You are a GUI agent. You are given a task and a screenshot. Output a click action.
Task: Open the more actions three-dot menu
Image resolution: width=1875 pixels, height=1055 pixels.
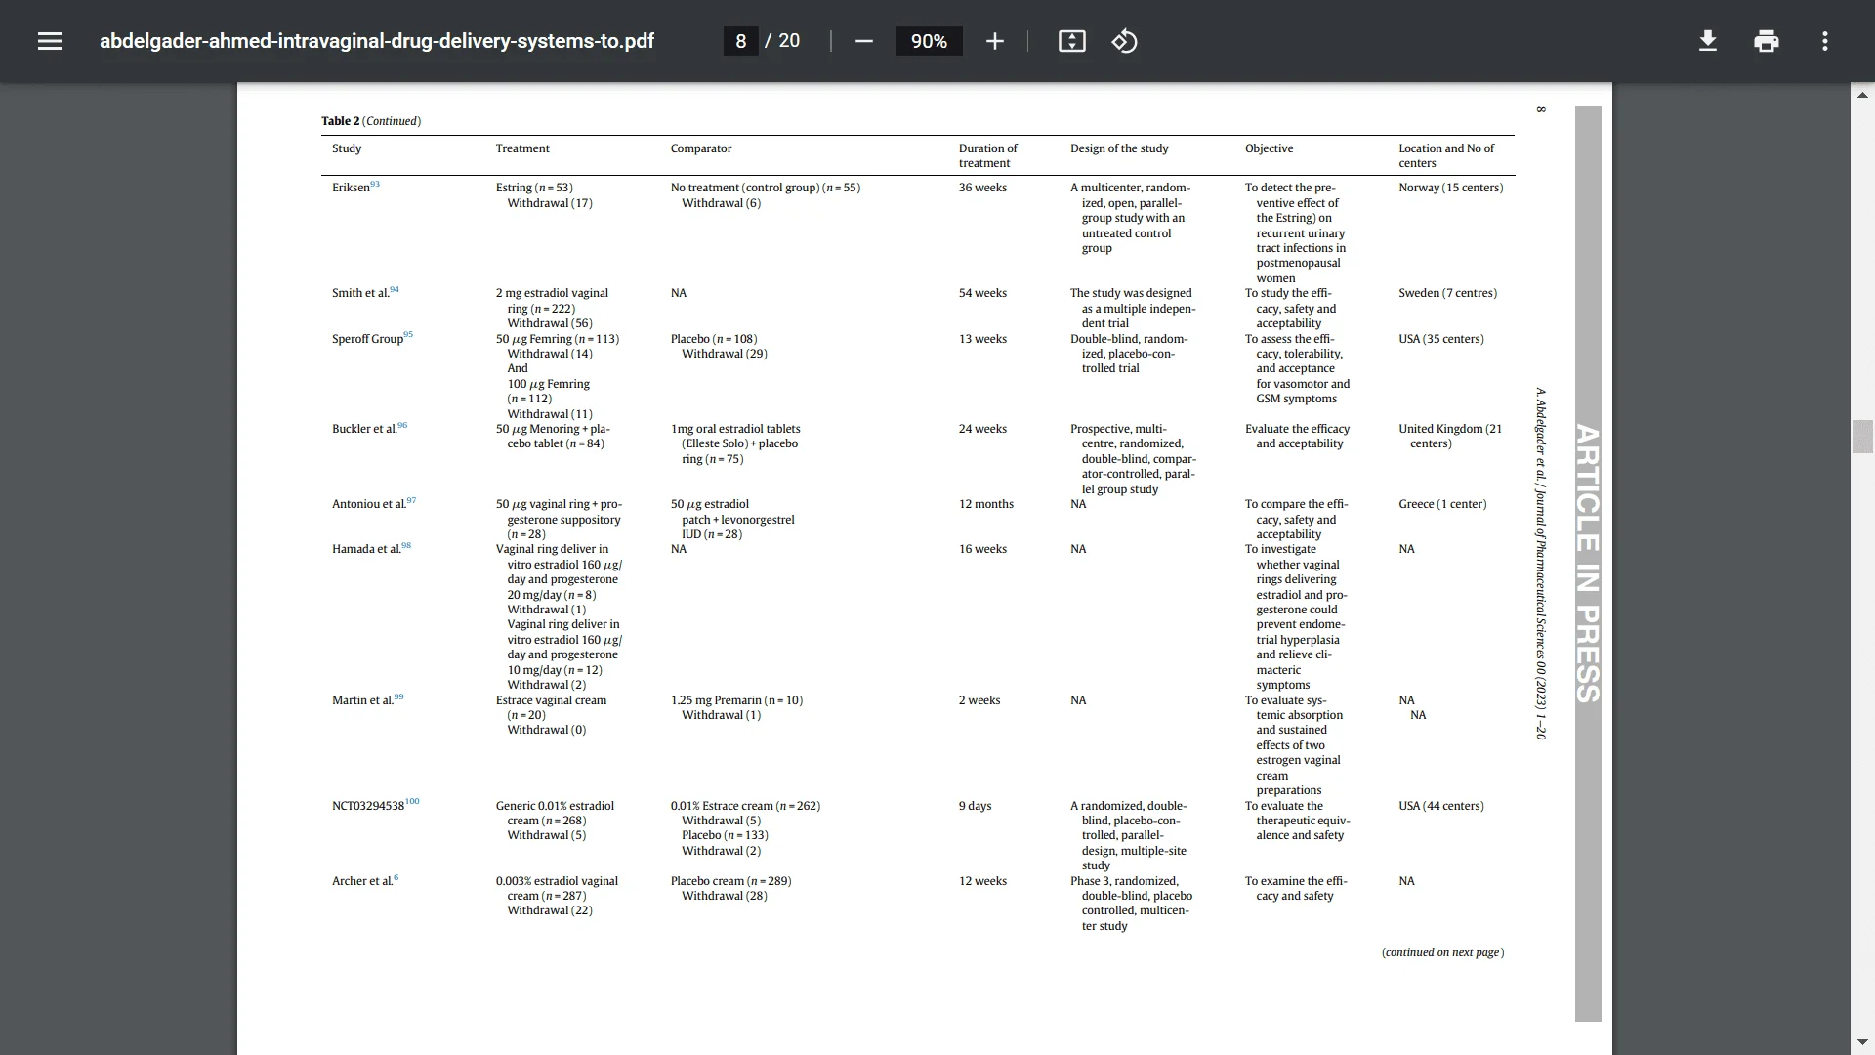(1824, 41)
